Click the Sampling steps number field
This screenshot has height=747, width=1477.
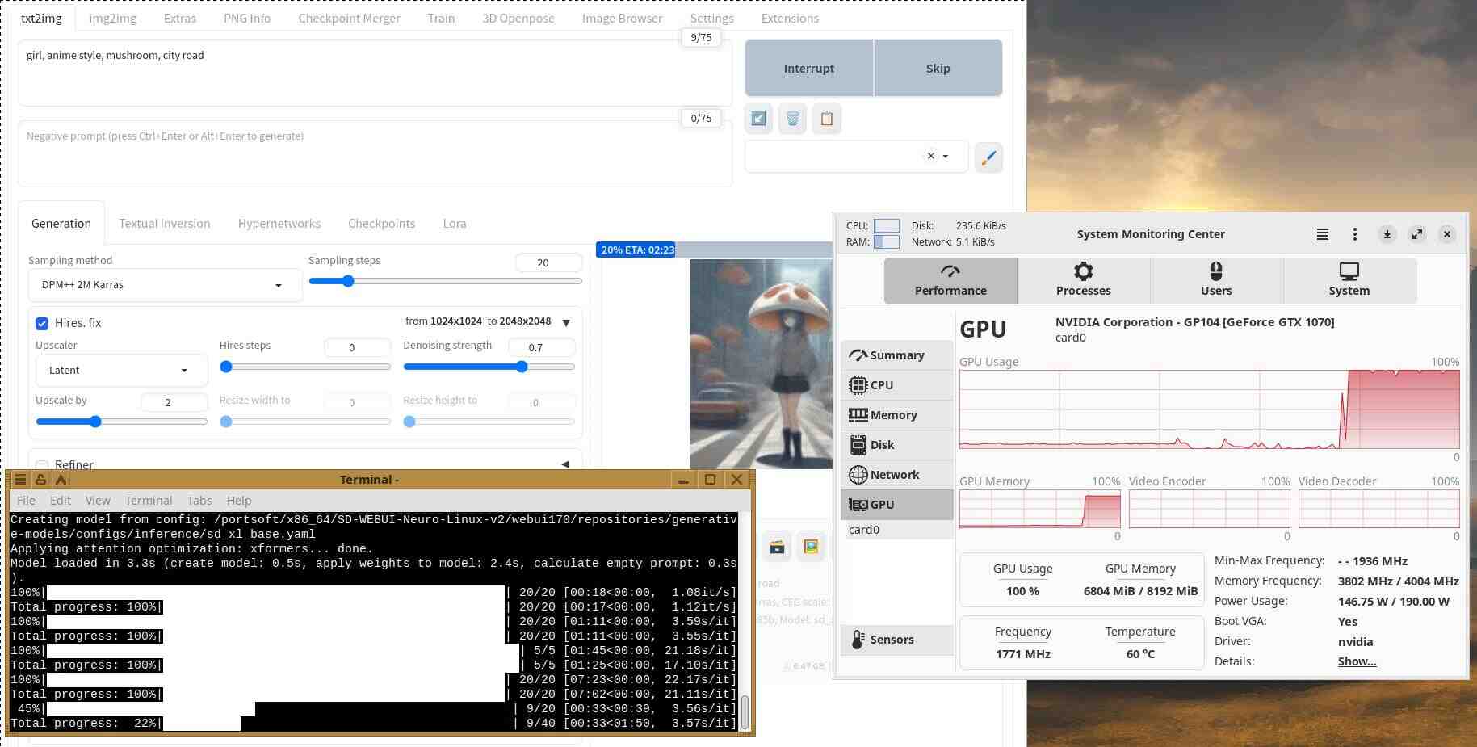(x=548, y=262)
